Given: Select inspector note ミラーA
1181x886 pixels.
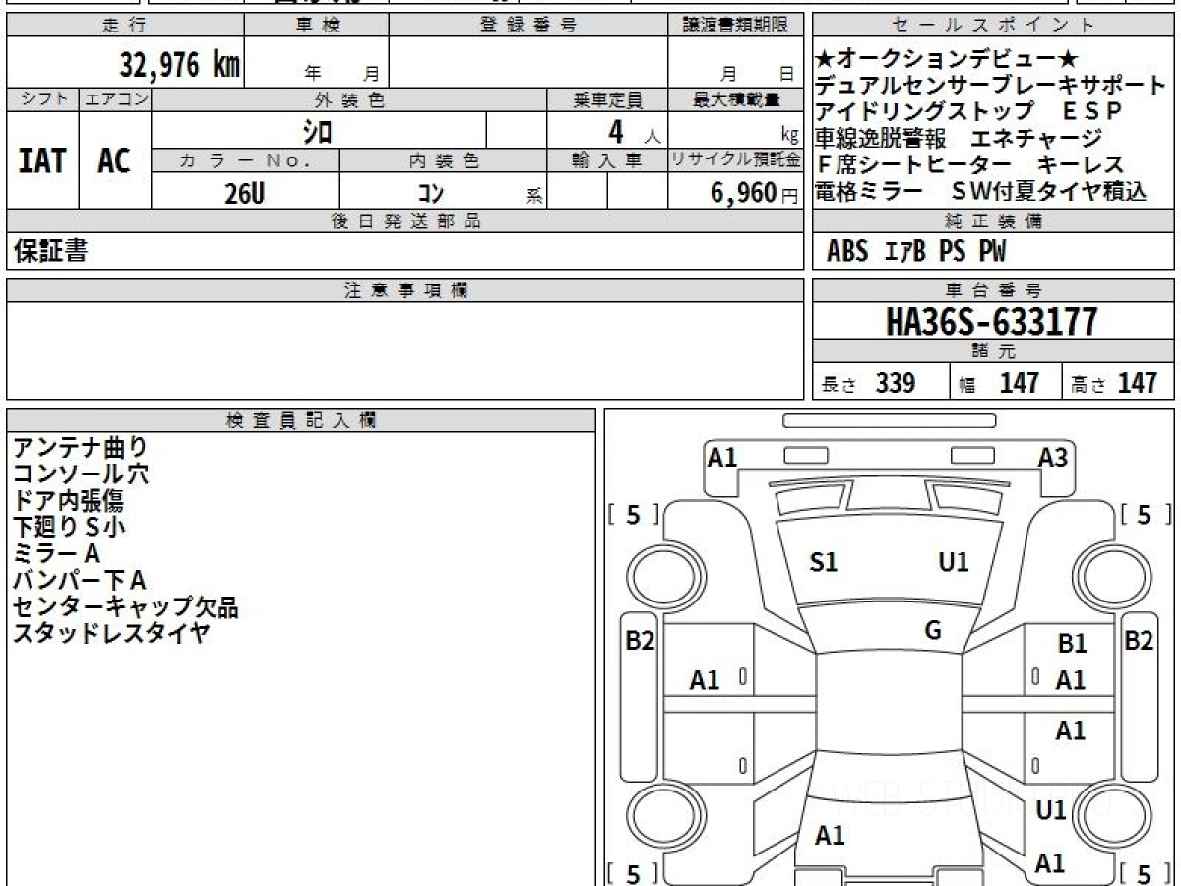Looking at the screenshot, I should 57,554.
